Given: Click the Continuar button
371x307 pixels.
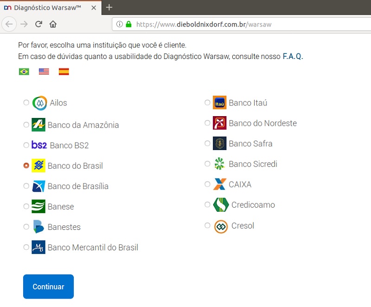Looking at the screenshot, I should pyautogui.click(x=49, y=287).
